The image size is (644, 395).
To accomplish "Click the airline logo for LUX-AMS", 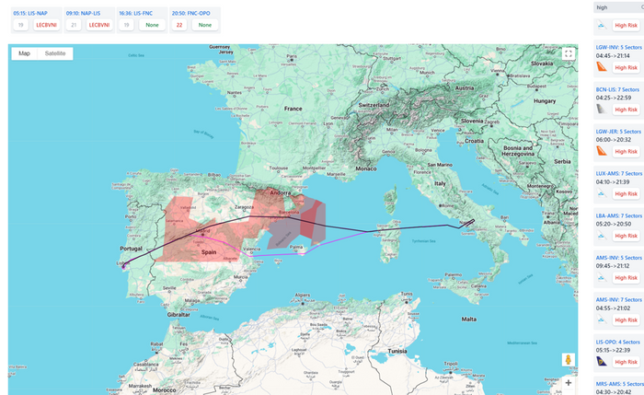I will pos(601,193).
